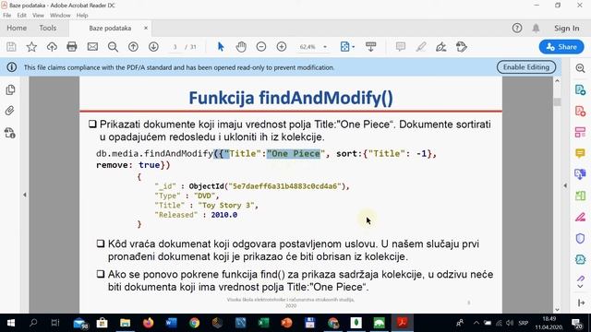591x332 pixels.
Task: Open the fit page options icon
Action: (x=344, y=47)
